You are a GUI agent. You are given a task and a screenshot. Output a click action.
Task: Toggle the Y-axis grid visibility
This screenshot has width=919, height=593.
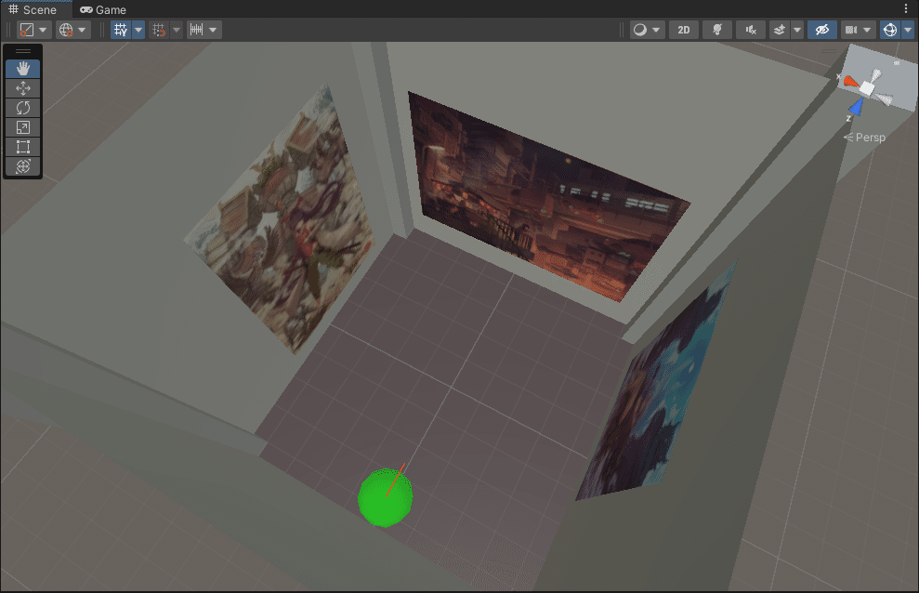[121, 30]
